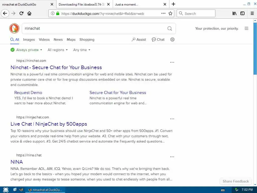
Task: Expand the All regions dropdown
Action: point(57,50)
